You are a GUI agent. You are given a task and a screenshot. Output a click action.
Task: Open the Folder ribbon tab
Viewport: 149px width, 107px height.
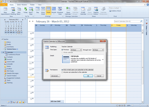coord(32,5)
